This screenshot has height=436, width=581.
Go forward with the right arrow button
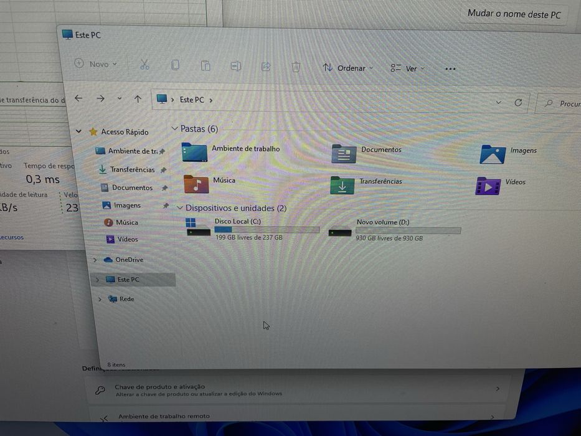click(100, 98)
